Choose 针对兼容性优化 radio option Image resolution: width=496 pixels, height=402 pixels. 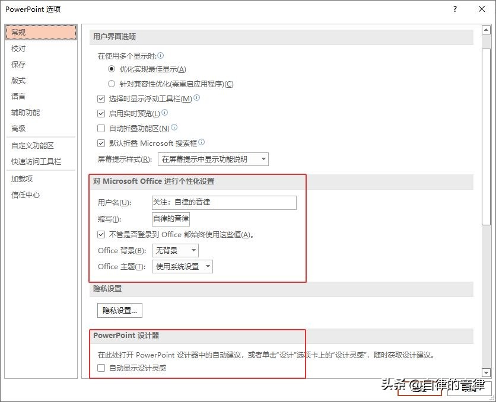[112, 84]
